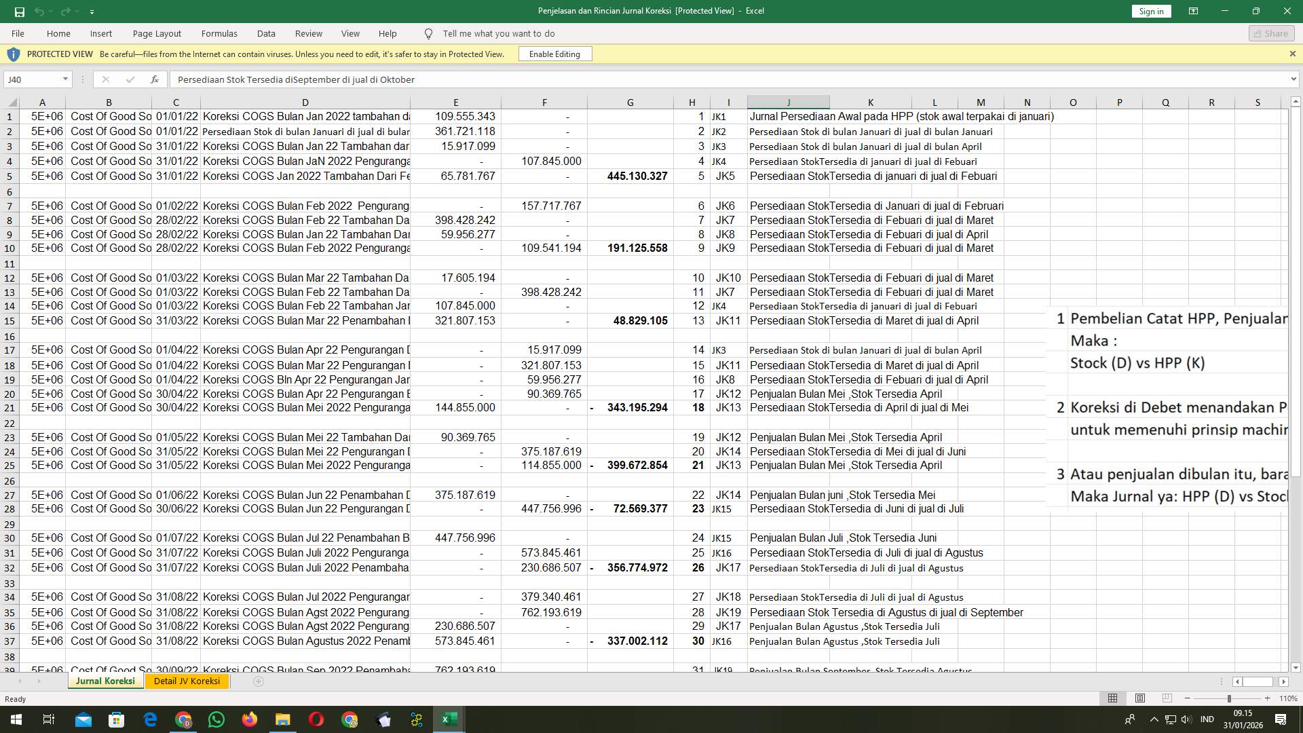Click the Enable Editing button

tap(554, 54)
